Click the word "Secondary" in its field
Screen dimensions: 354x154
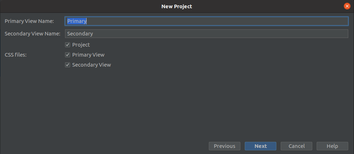point(80,34)
